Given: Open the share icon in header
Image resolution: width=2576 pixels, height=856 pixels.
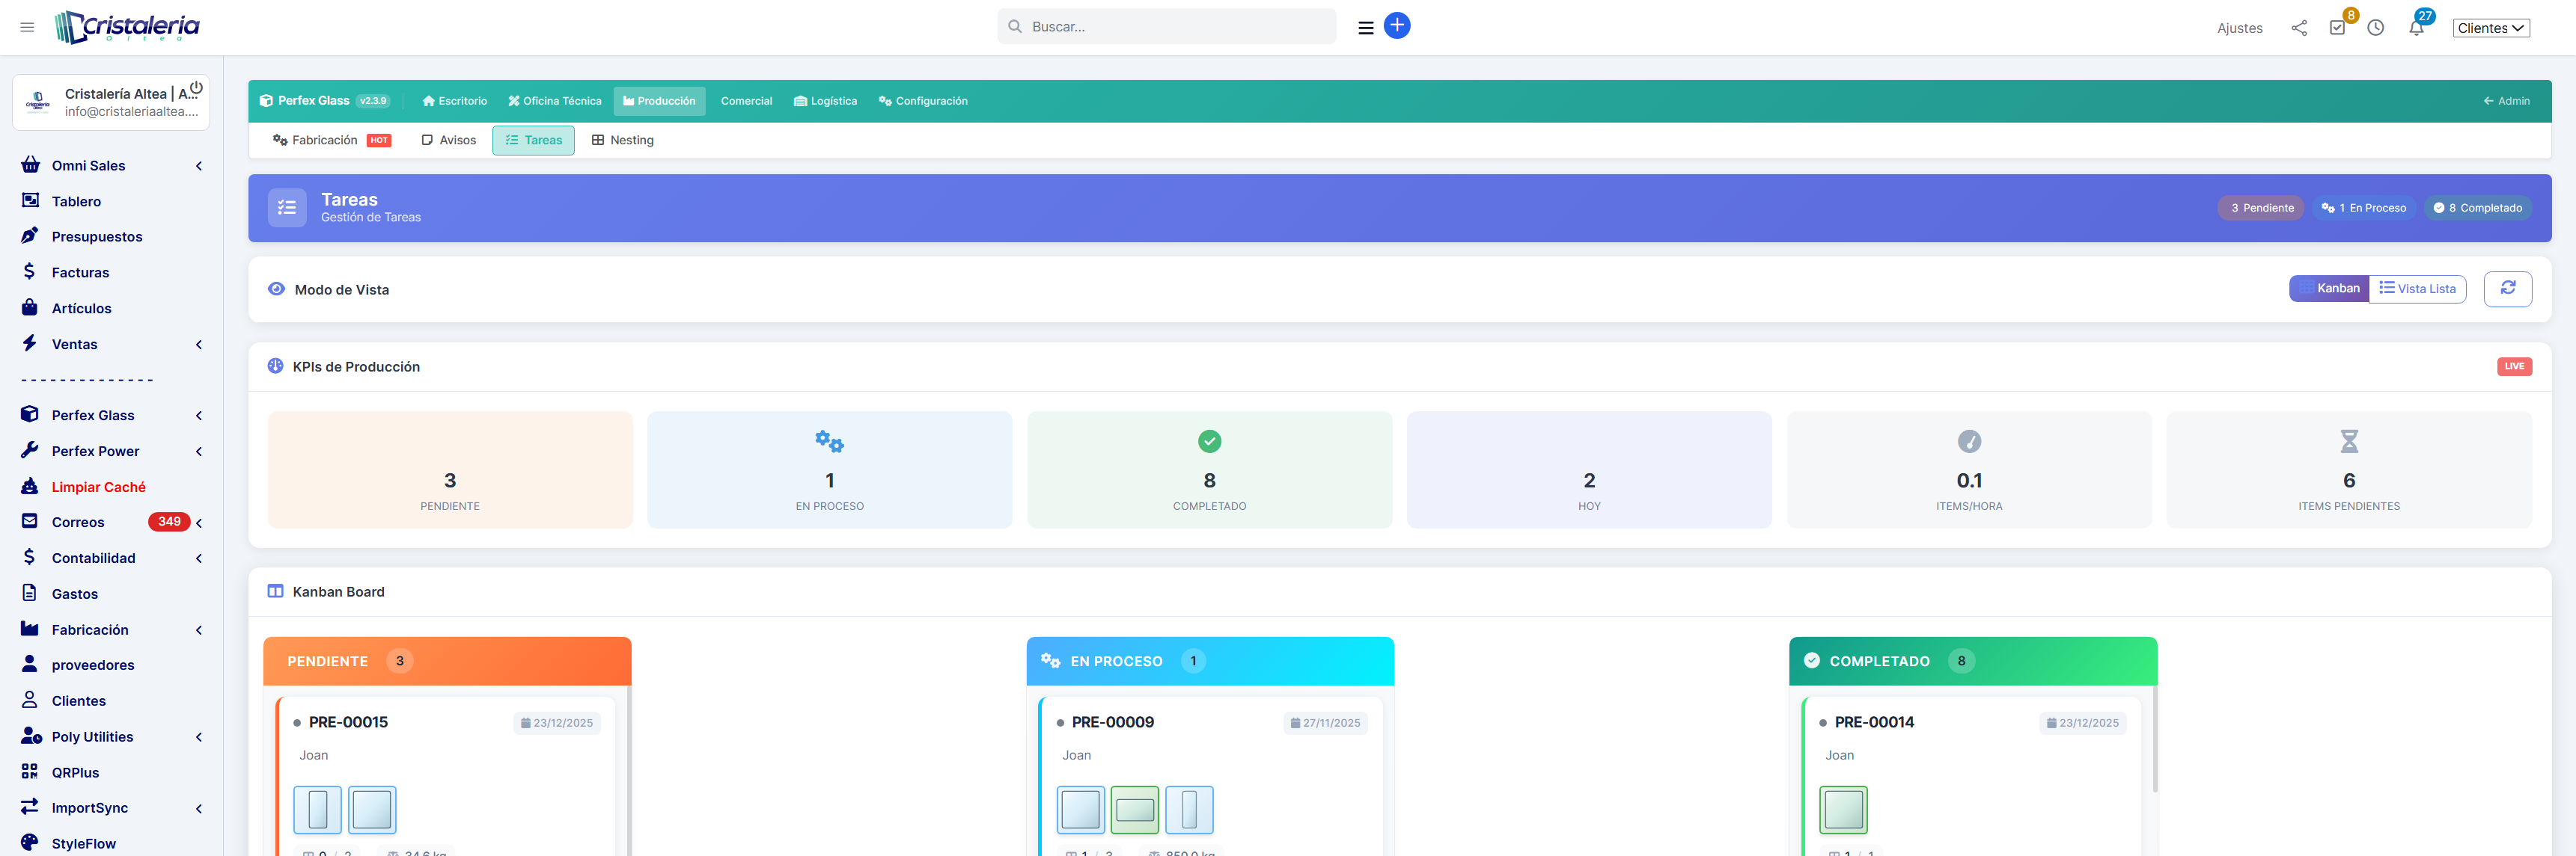Looking at the screenshot, I should [x=2298, y=28].
